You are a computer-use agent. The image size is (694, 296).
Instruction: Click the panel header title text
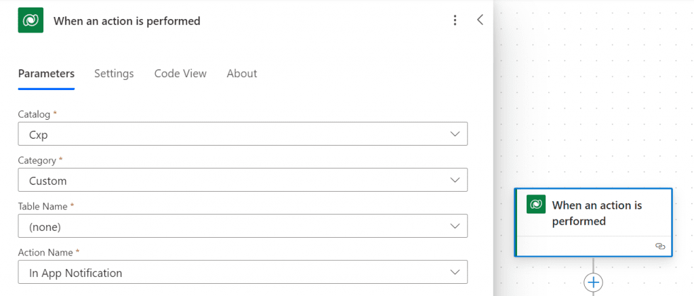tap(127, 21)
